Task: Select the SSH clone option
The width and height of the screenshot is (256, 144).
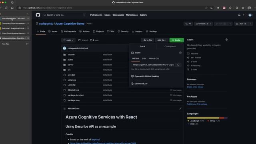Action: (144, 58)
